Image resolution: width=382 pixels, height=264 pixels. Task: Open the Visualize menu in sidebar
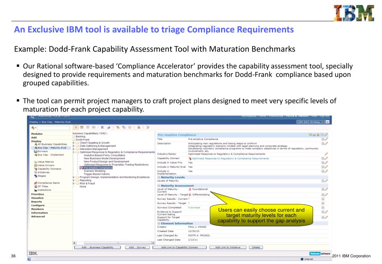[37, 198]
